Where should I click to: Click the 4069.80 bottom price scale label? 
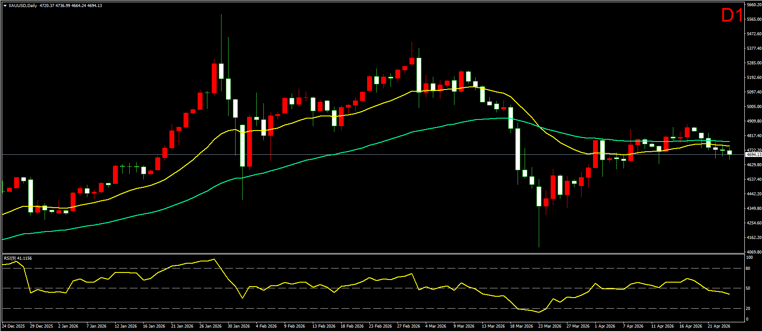pos(753,252)
